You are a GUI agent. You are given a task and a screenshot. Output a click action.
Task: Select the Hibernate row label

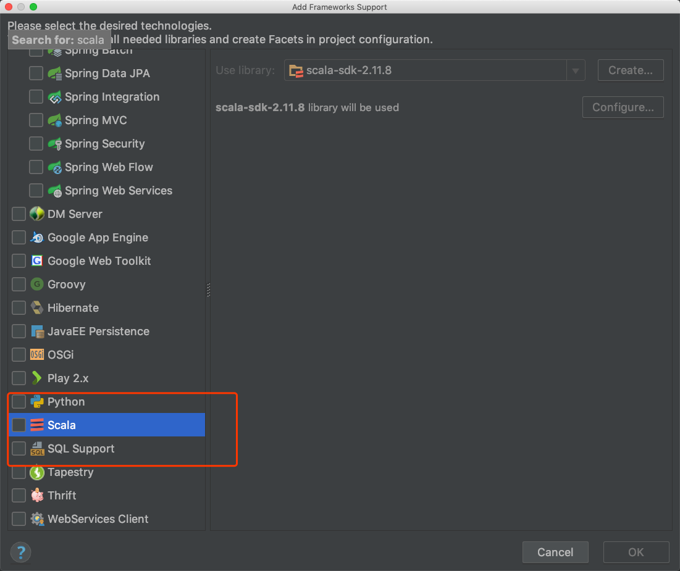[x=73, y=308]
